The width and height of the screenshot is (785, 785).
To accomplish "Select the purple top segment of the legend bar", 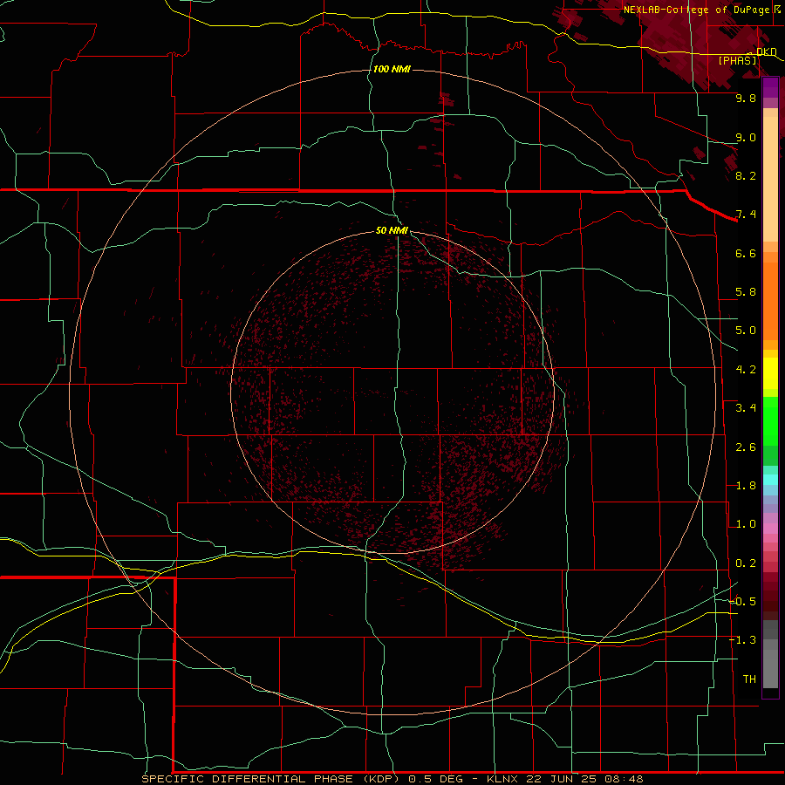I will coord(770,87).
